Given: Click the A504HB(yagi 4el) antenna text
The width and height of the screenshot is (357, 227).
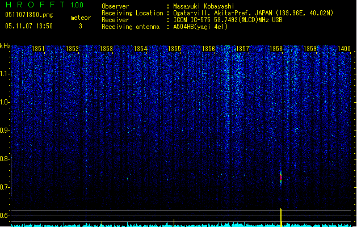Looking at the screenshot, I should (x=200, y=27).
